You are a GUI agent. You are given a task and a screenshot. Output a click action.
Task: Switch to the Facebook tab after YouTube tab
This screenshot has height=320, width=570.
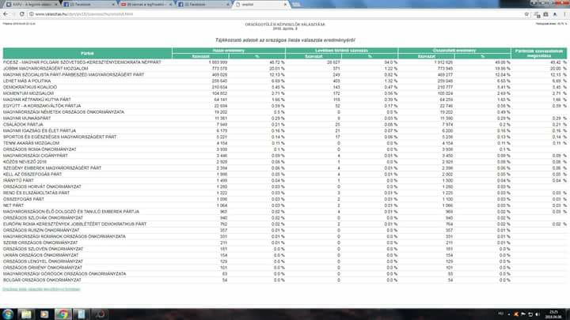[x=203, y=5]
